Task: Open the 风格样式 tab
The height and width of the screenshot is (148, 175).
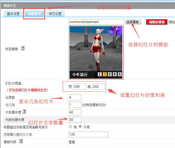Action: (x=34, y=14)
